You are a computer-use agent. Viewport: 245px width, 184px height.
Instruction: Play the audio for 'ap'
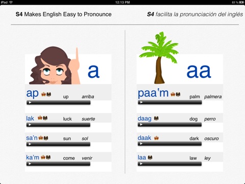point(30,103)
